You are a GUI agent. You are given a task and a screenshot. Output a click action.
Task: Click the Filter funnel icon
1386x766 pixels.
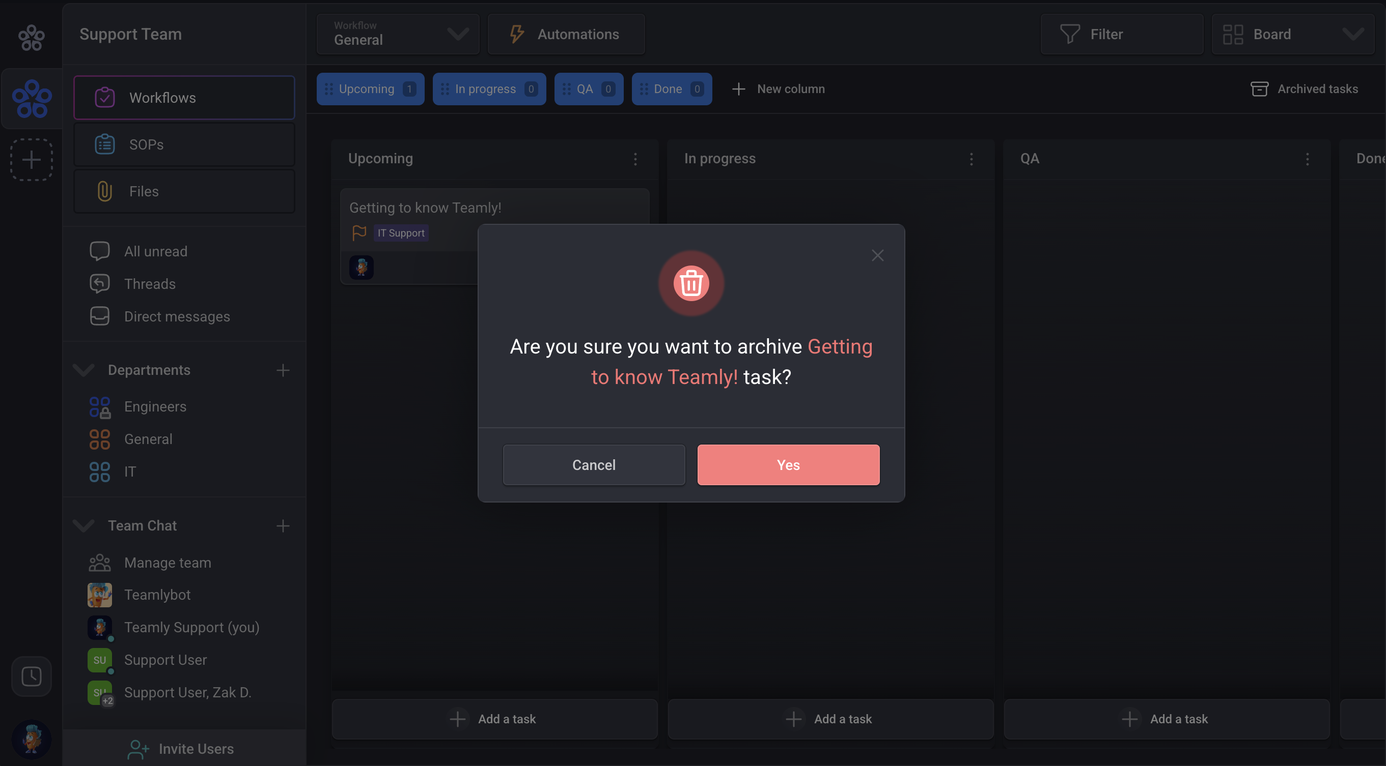(x=1069, y=34)
